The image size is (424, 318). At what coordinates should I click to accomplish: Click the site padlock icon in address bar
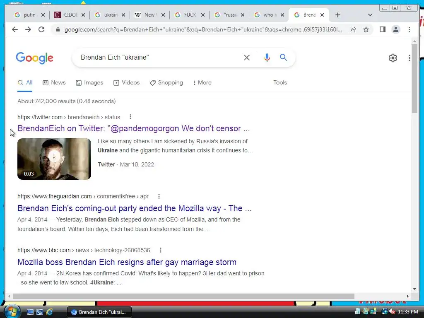[58, 29]
